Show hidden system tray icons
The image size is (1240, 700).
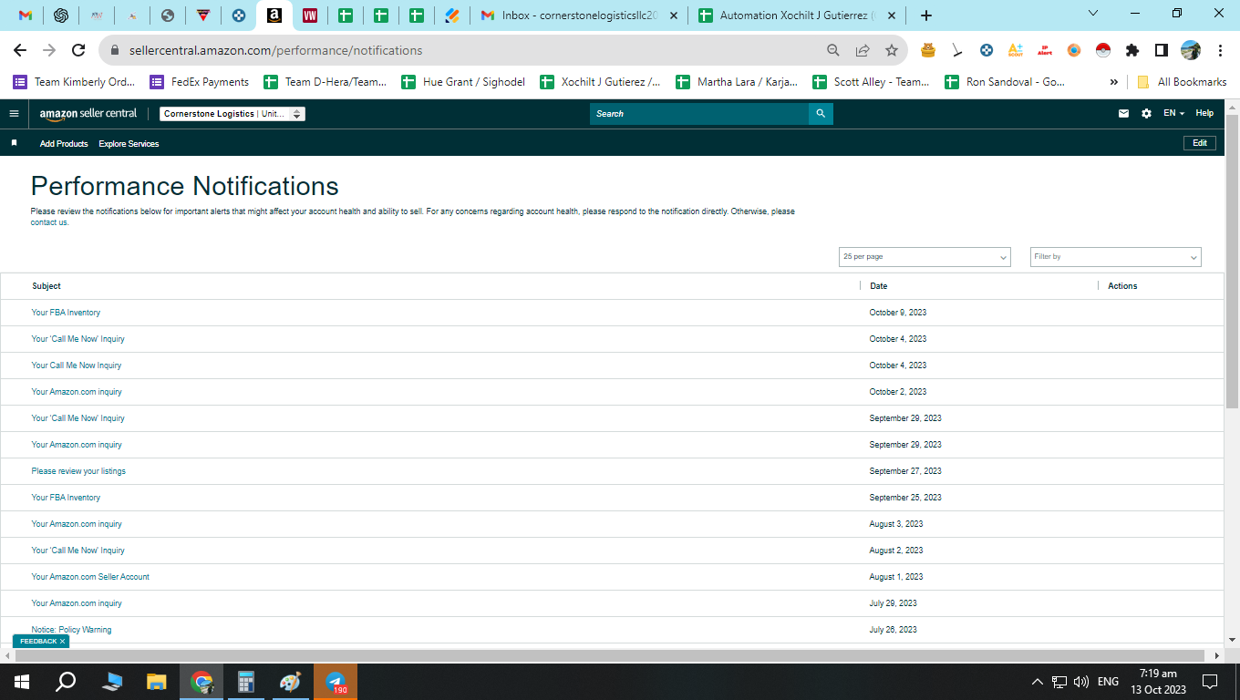click(x=1038, y=682)
